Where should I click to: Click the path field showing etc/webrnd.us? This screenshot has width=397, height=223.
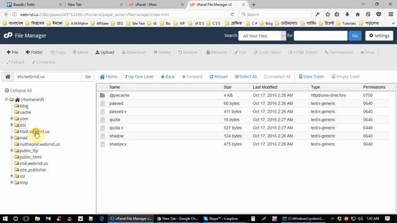[48, 77]
